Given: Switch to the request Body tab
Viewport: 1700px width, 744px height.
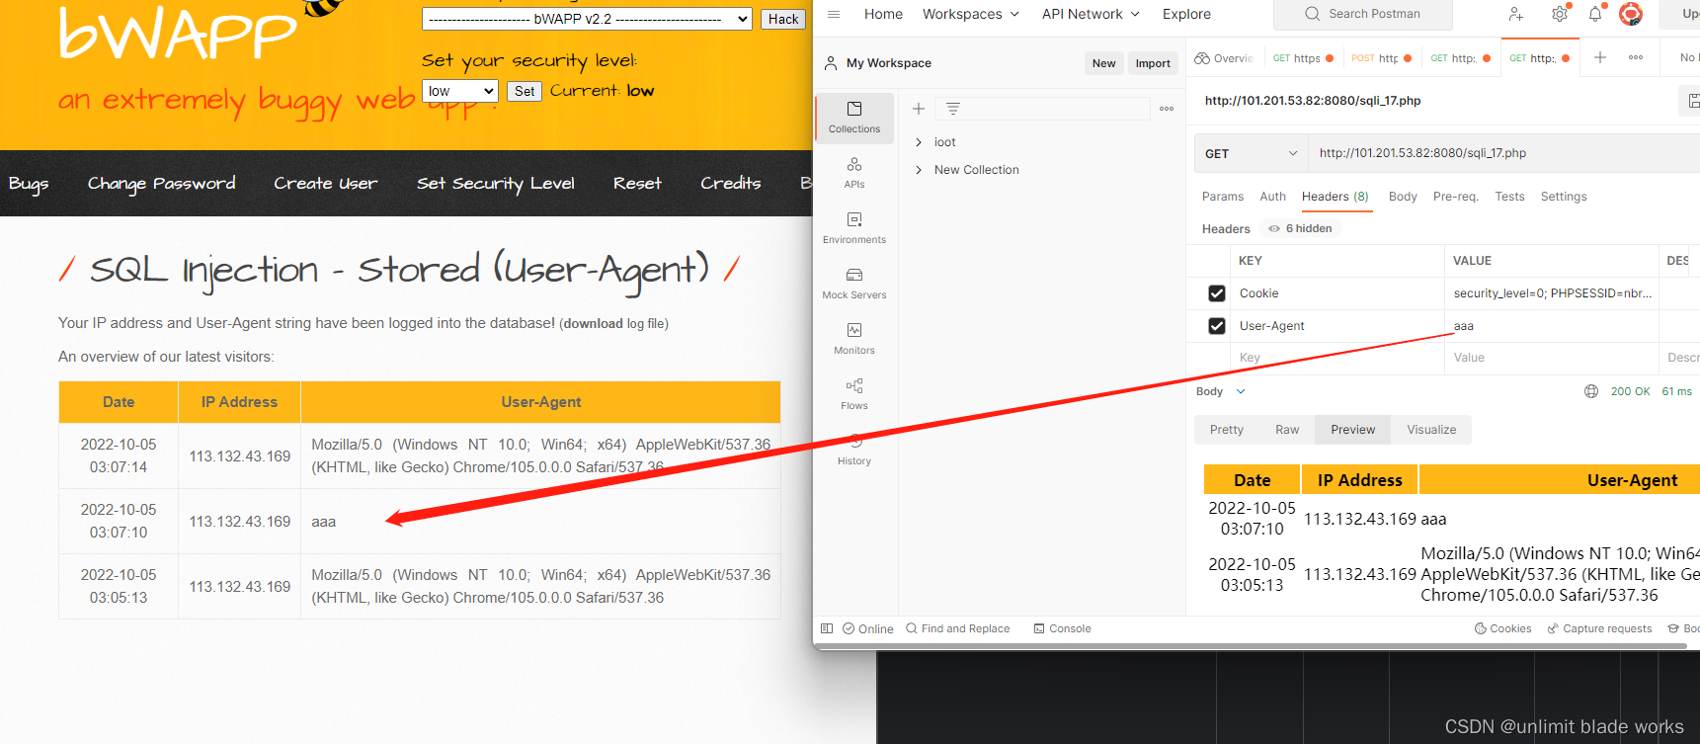Looking at the screenshot, I should [x=1403, y=197].
